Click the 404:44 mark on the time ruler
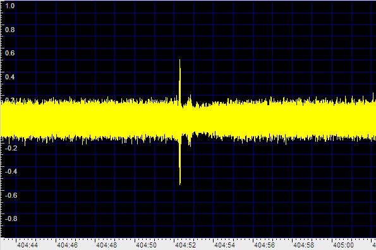 pyautogui.click(x=27, y=245)
